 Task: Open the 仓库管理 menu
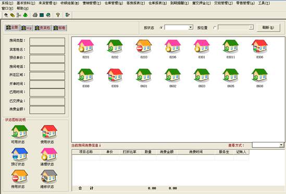(x=114, y=3)
